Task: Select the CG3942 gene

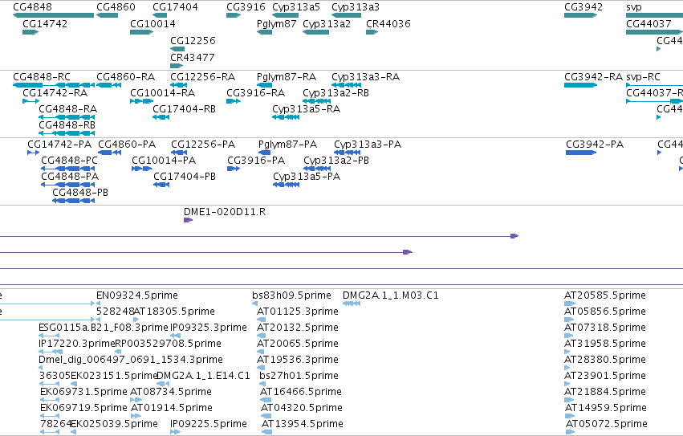Action: 580,15
